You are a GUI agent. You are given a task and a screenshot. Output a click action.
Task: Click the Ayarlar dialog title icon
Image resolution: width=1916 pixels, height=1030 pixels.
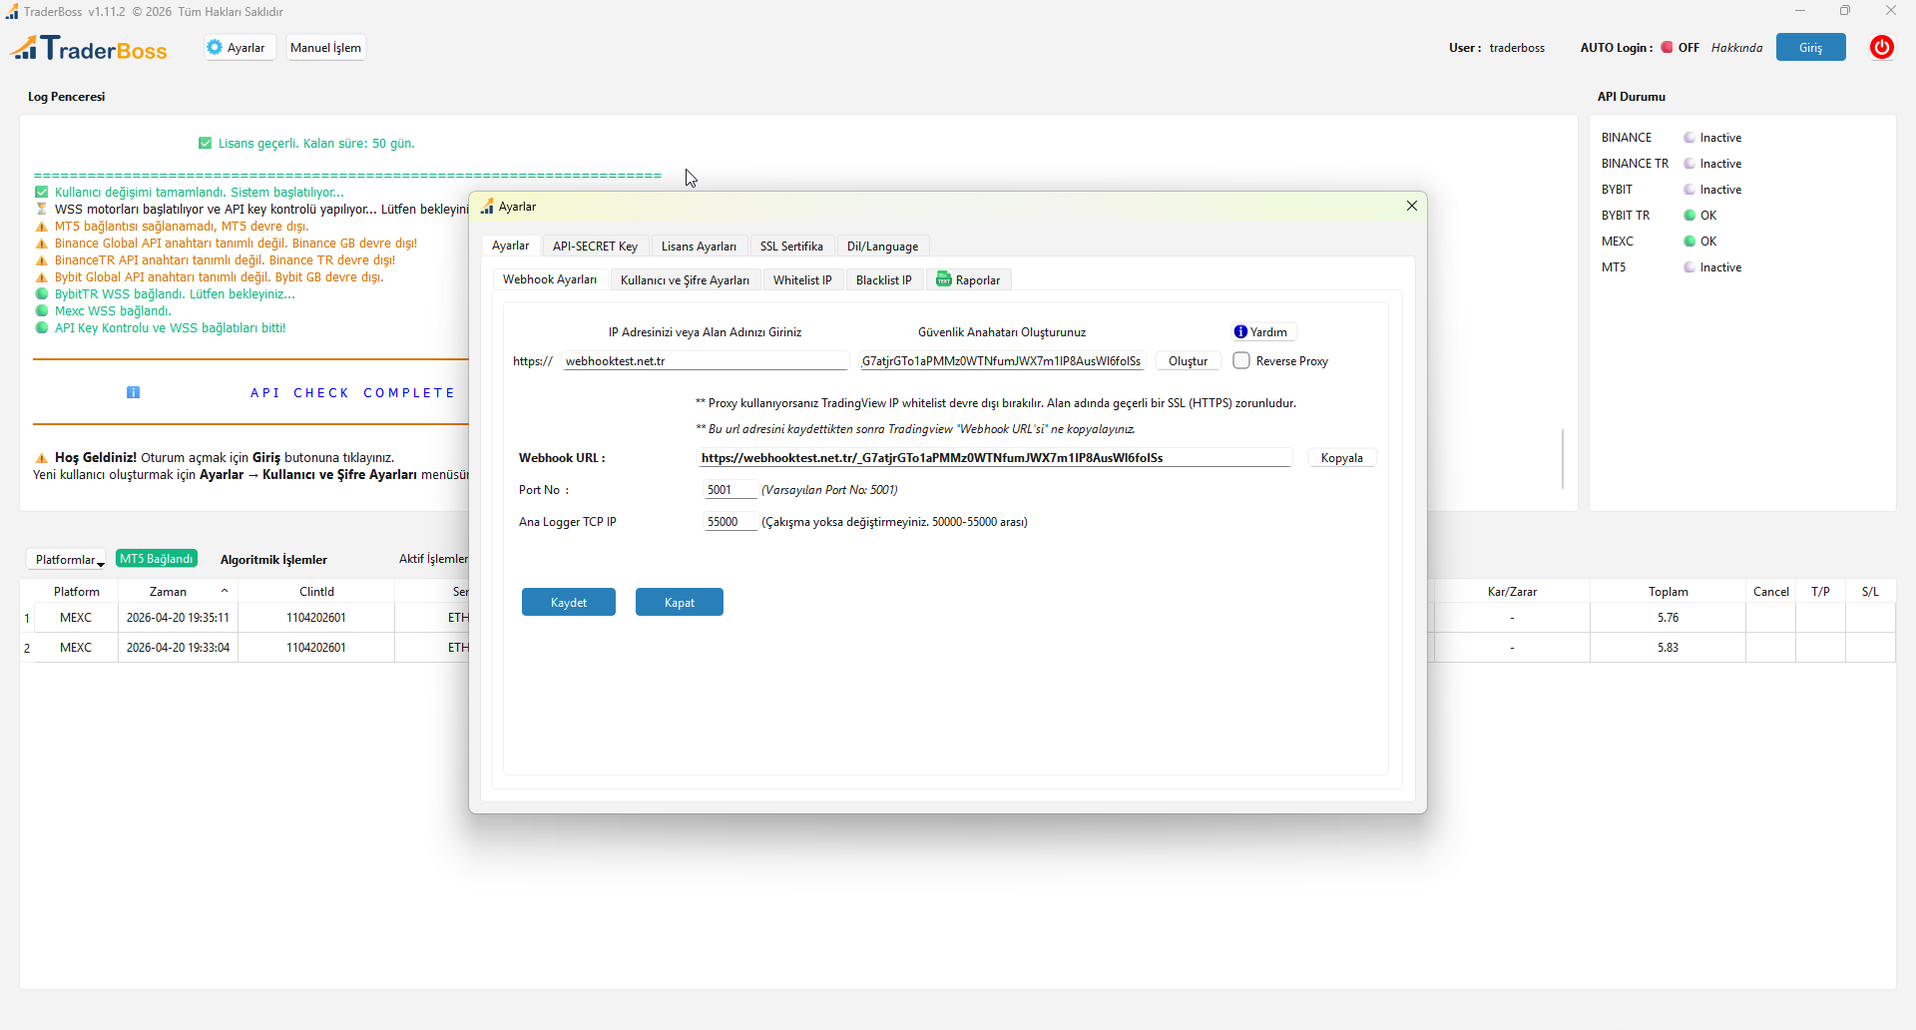pyautogui.click(x=487, y=207)
